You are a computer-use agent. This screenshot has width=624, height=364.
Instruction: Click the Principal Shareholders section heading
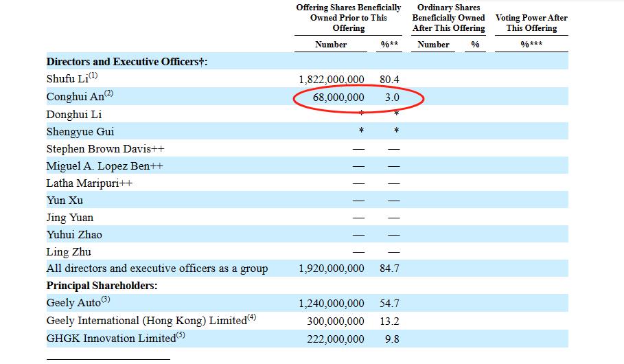click(102, 286)
